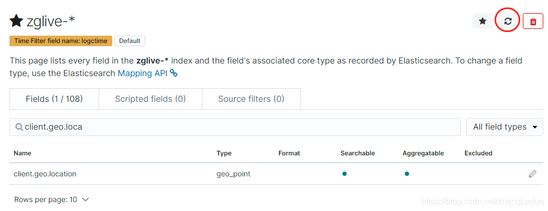Click the link icon beside Mapping API
548x211 pixels.
point(174,73)
